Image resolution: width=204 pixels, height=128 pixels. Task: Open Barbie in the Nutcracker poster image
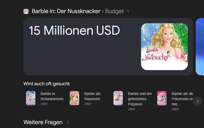[x=164, y=47]
